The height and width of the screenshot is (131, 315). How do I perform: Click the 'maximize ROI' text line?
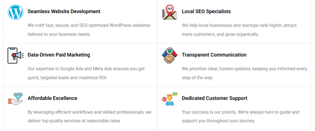tap(67, 78)
